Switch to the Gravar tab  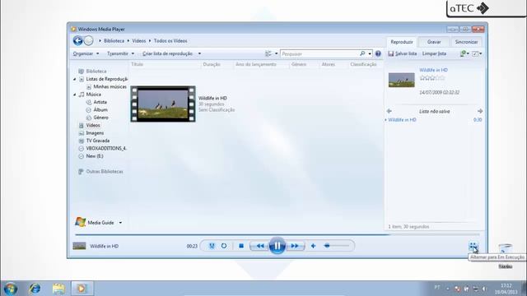[x=434, y=42]
